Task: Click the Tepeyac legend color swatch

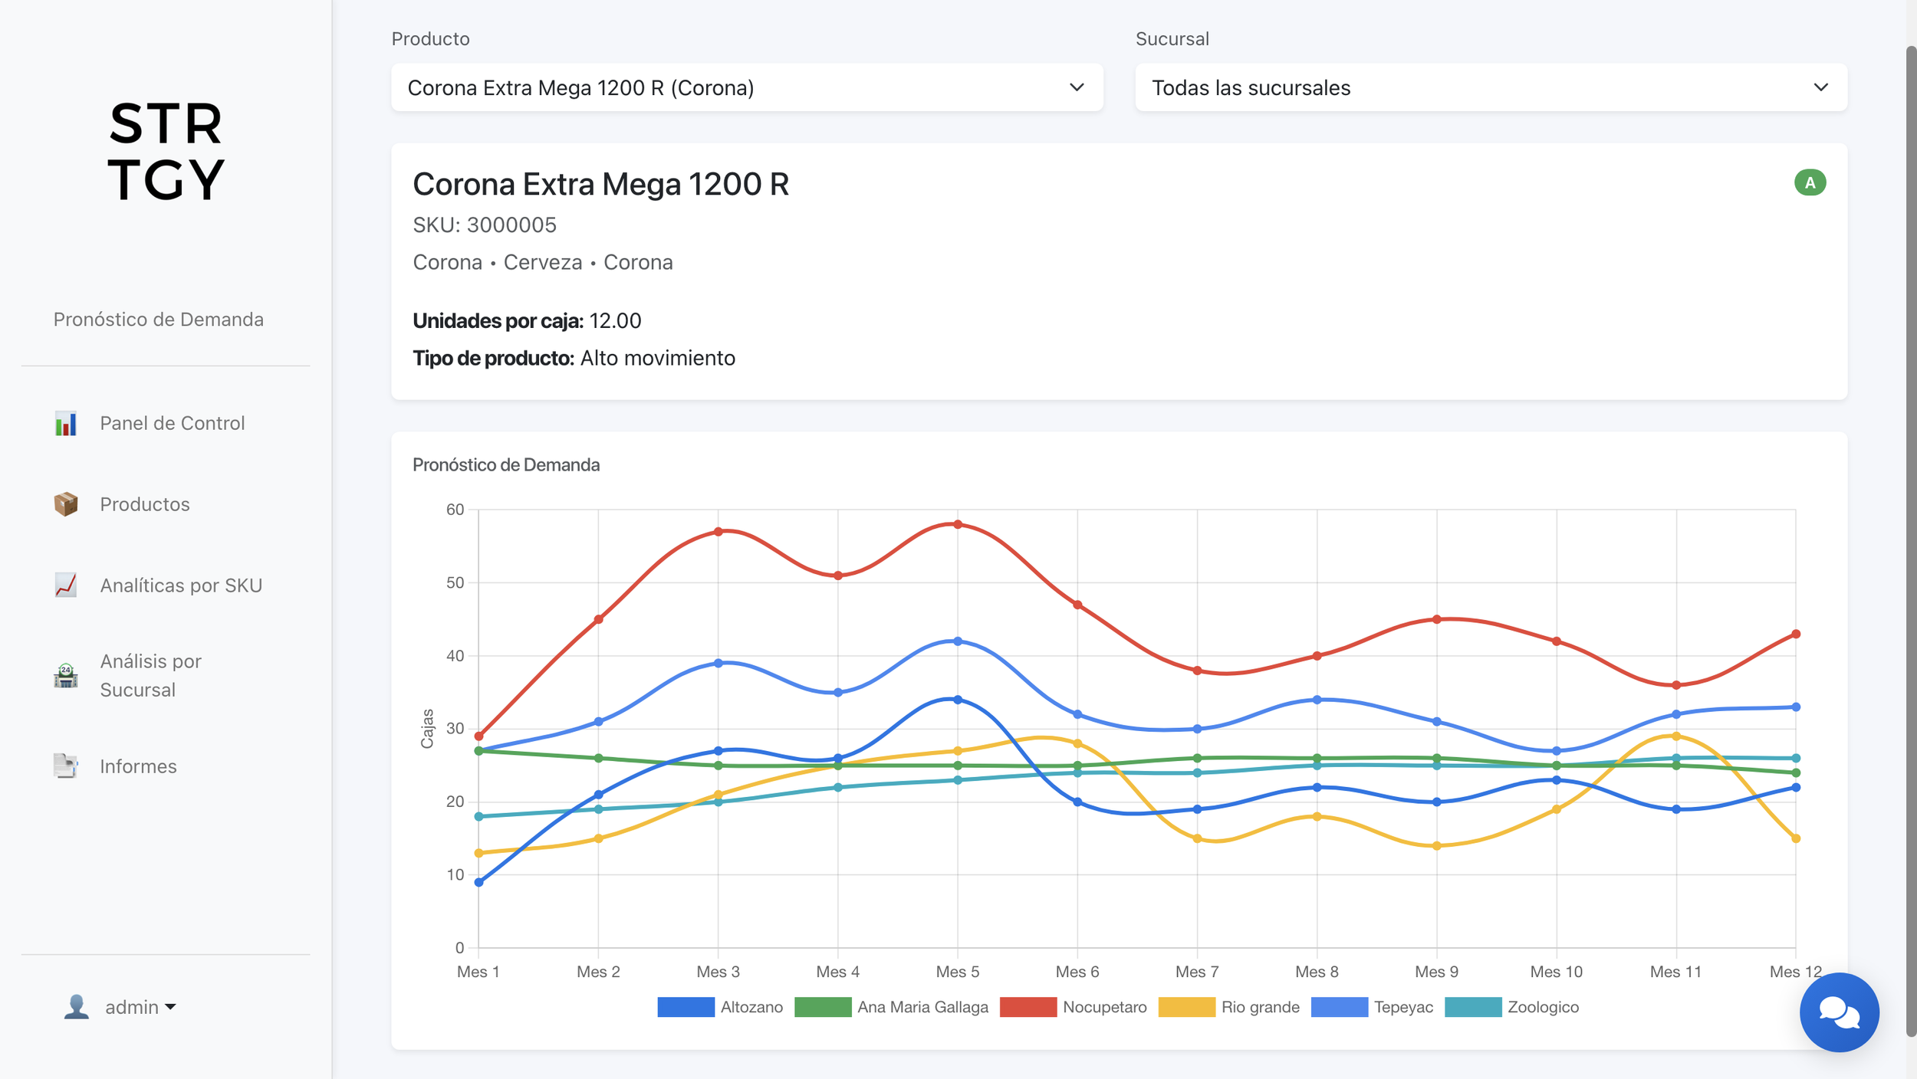Action: pyautogui.click(x=1339, y=1007)
